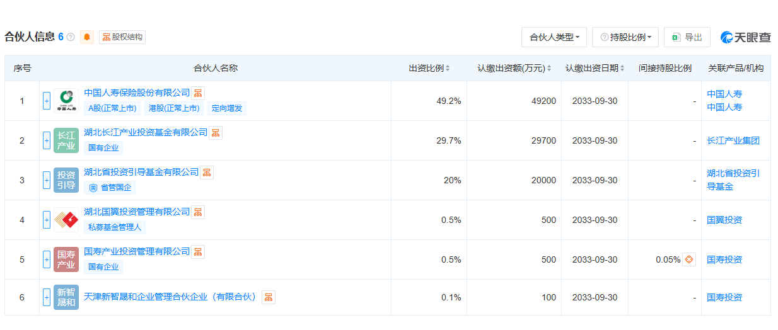
Task: Click the China Life company logo
Action: click(66, 101)
